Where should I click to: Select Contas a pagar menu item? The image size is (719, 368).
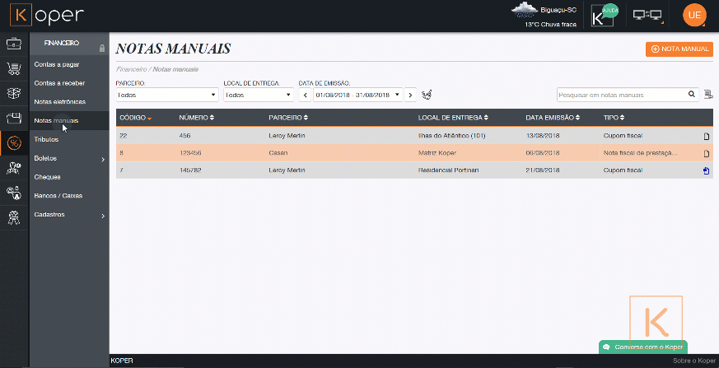click(57, 64)
